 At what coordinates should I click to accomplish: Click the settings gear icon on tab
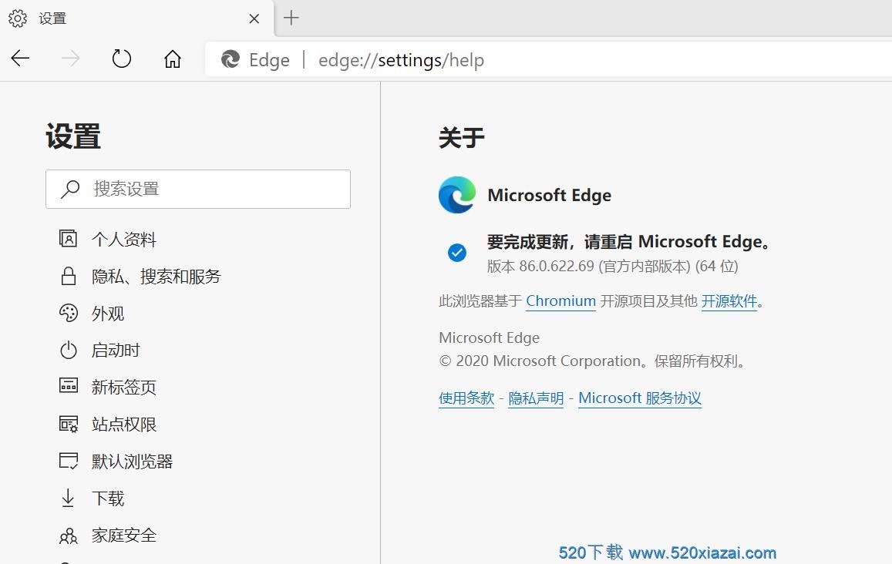18,18
